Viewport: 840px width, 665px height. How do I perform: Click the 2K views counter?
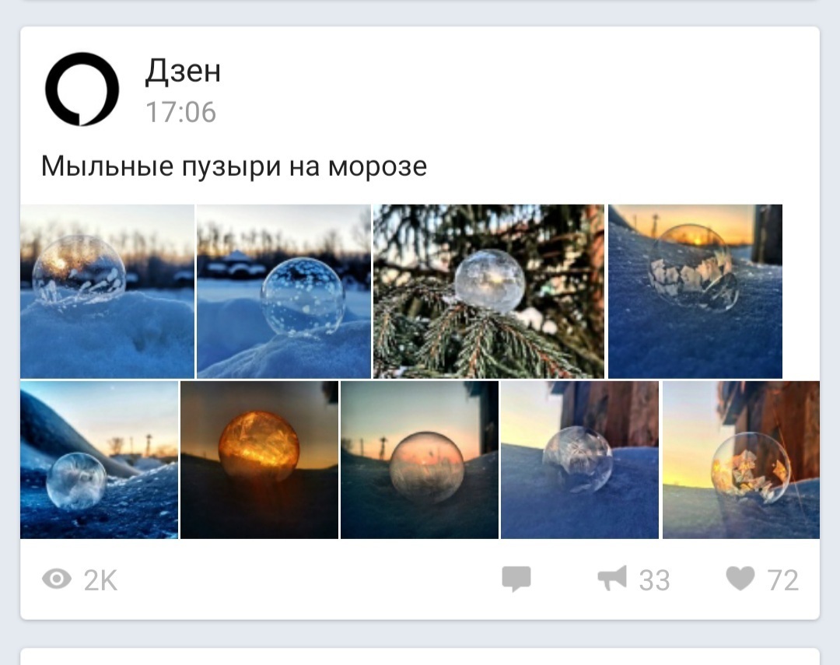pyautogui.click(x=100, y=579)
